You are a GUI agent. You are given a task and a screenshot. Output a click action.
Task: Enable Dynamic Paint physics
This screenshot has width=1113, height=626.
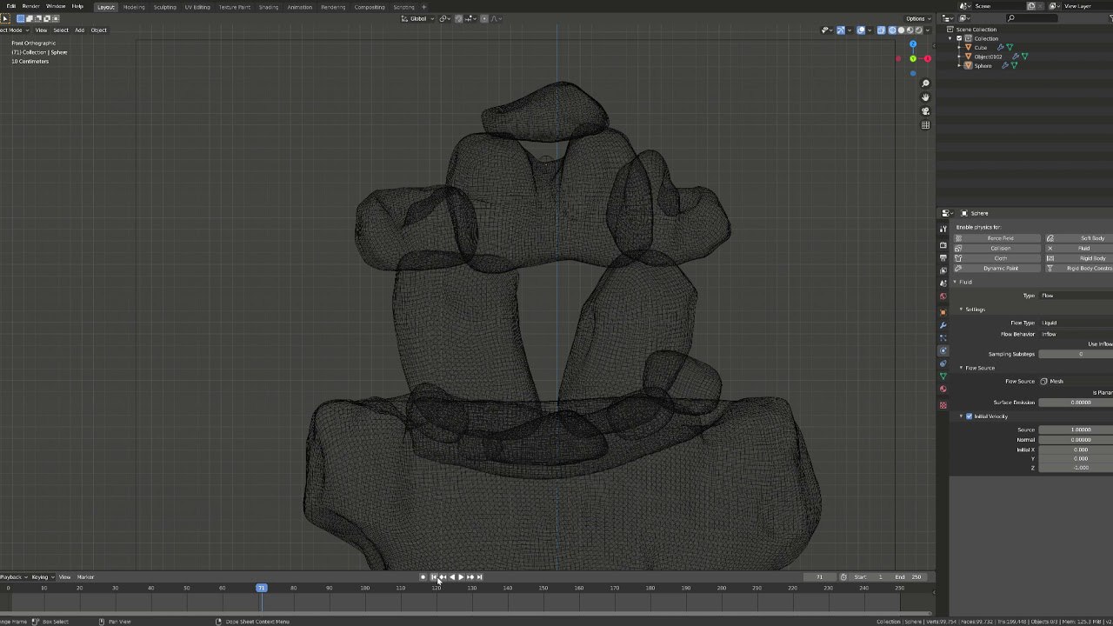tap(997, 269)
